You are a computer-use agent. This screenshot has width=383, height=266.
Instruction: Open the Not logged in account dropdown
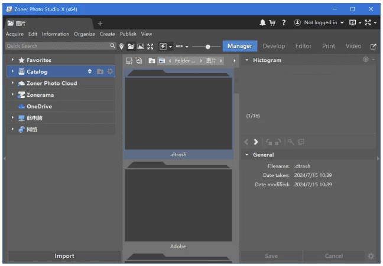(319, 22)
